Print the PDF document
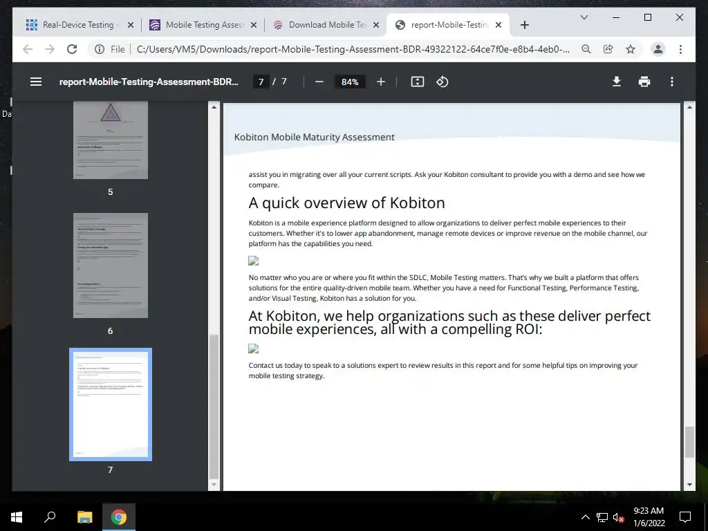 coord(644,82)
